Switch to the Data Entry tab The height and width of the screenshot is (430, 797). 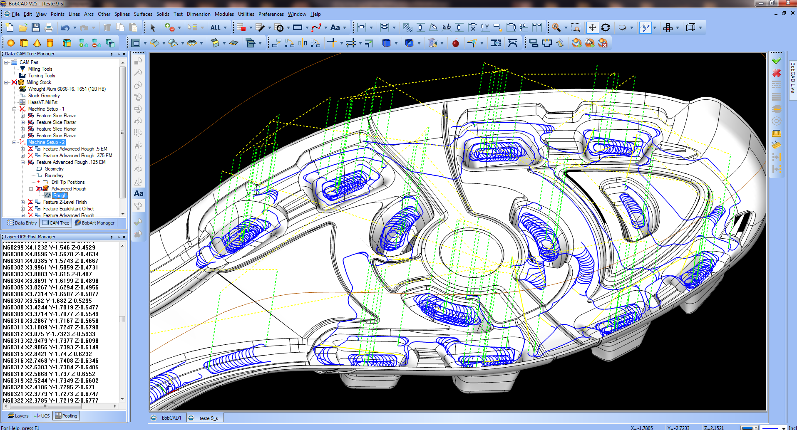[x=22, y=223]
